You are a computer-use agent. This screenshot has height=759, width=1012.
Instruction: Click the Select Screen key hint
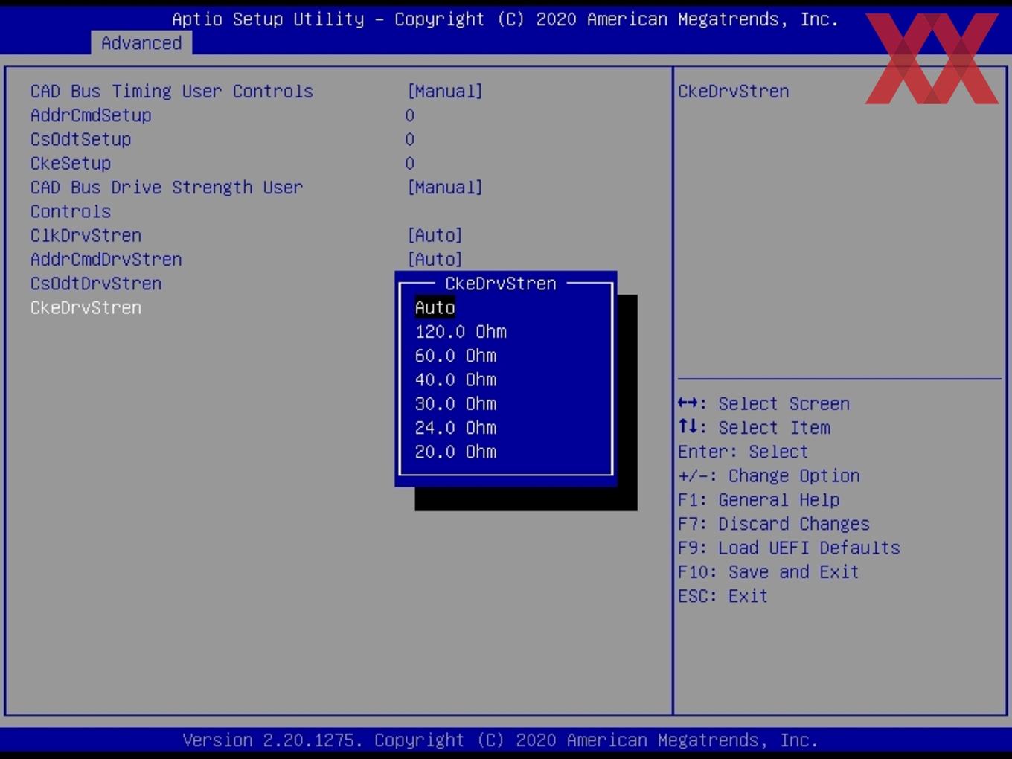click(763, 404)
